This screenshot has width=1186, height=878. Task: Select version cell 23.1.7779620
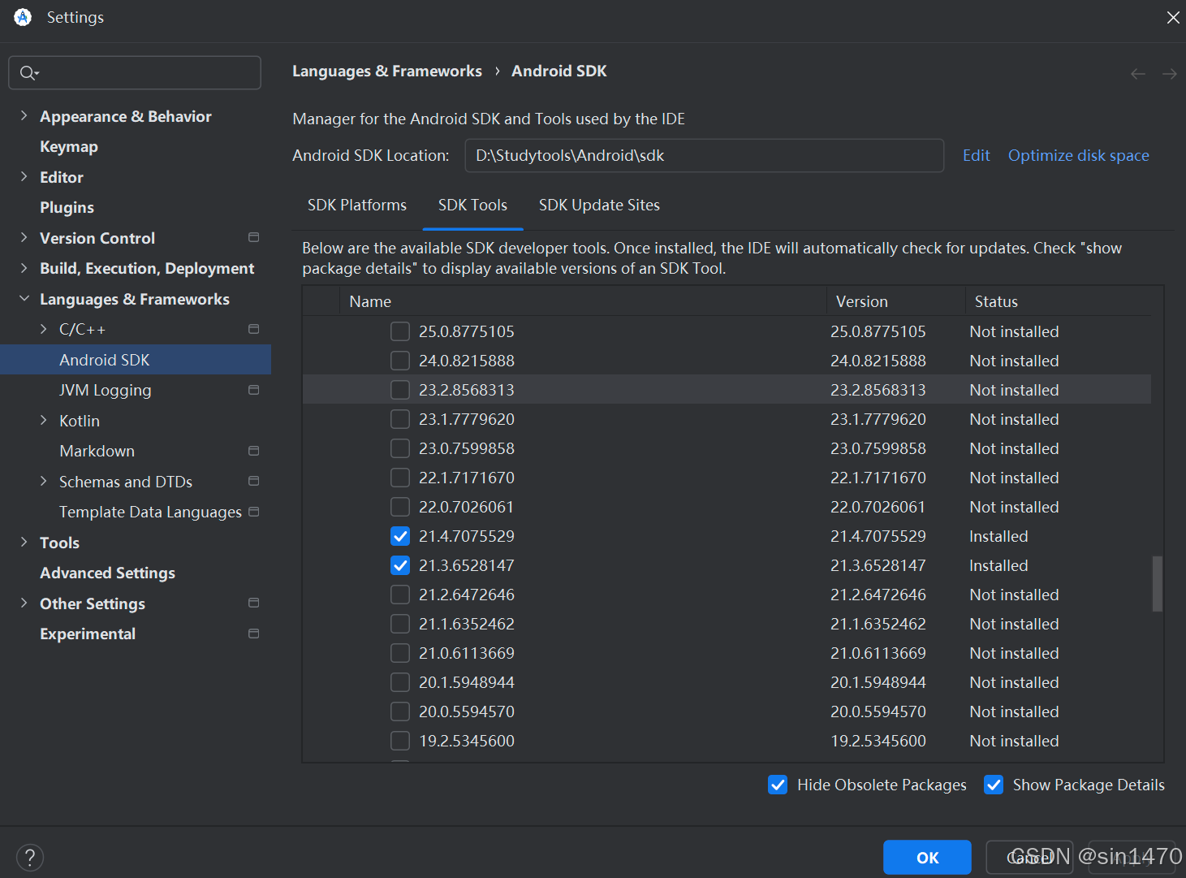pyautogui.click(x=878, y=419)
